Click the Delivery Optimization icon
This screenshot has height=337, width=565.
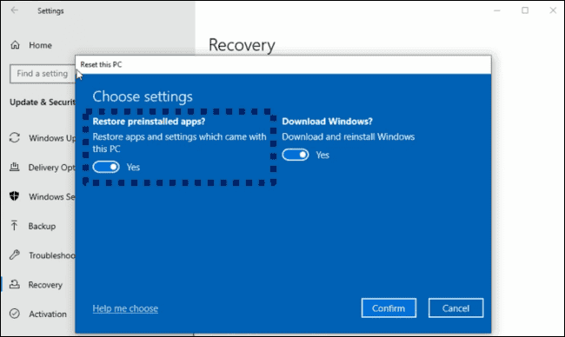15,167
